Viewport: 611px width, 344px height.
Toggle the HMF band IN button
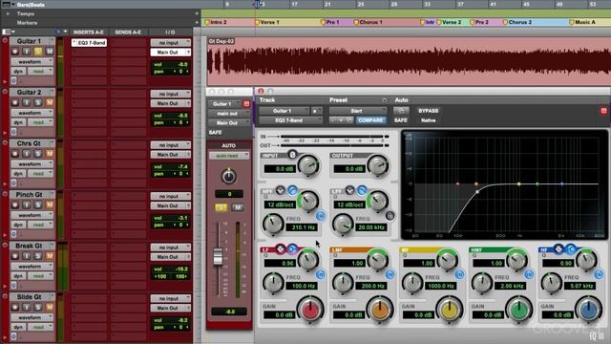click(529, 274)
